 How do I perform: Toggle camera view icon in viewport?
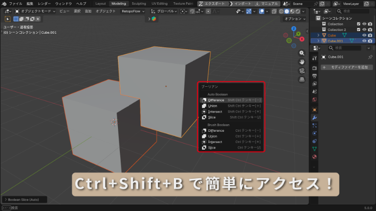point(302,70)
